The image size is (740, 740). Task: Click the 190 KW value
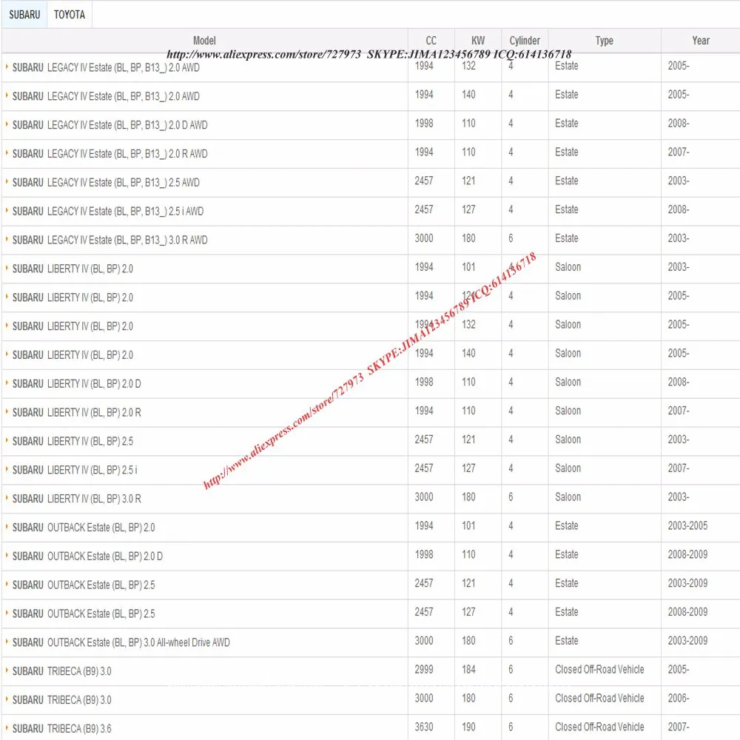coord(468,727)
